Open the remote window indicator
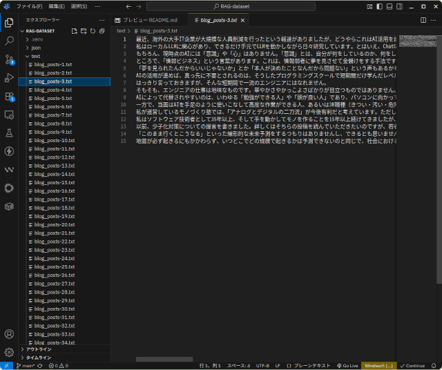 click(x=6, y=366)
